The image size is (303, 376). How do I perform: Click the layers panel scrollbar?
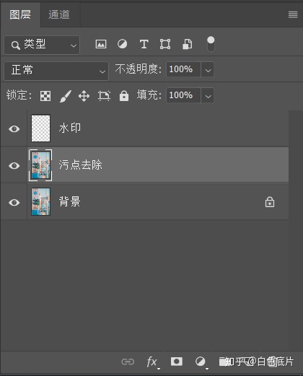[x=296, y=230]
